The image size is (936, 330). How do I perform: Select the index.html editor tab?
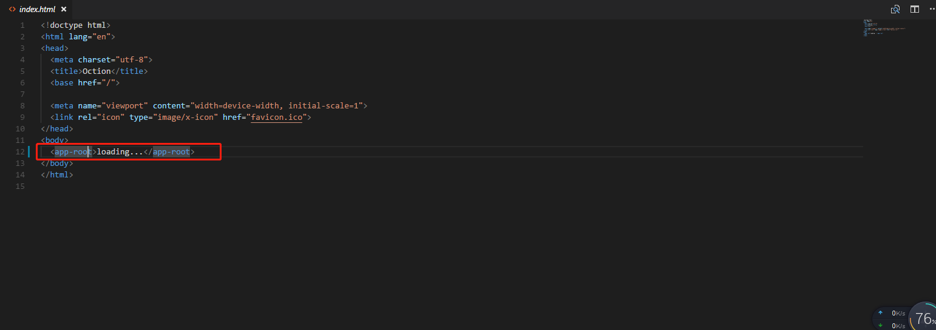[x=36, y=9]
